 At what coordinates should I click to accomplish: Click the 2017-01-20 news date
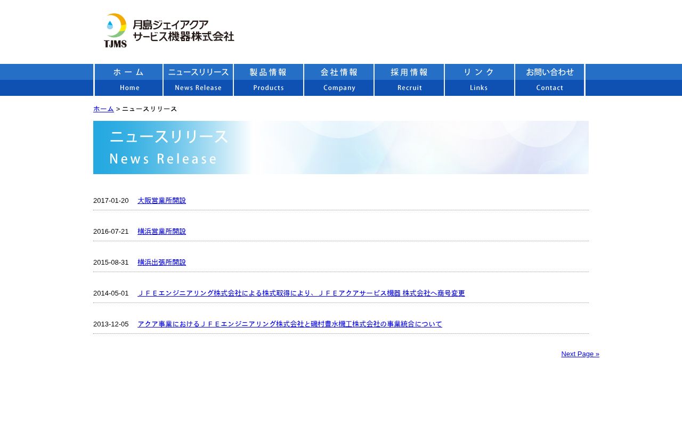coord(111,201)
